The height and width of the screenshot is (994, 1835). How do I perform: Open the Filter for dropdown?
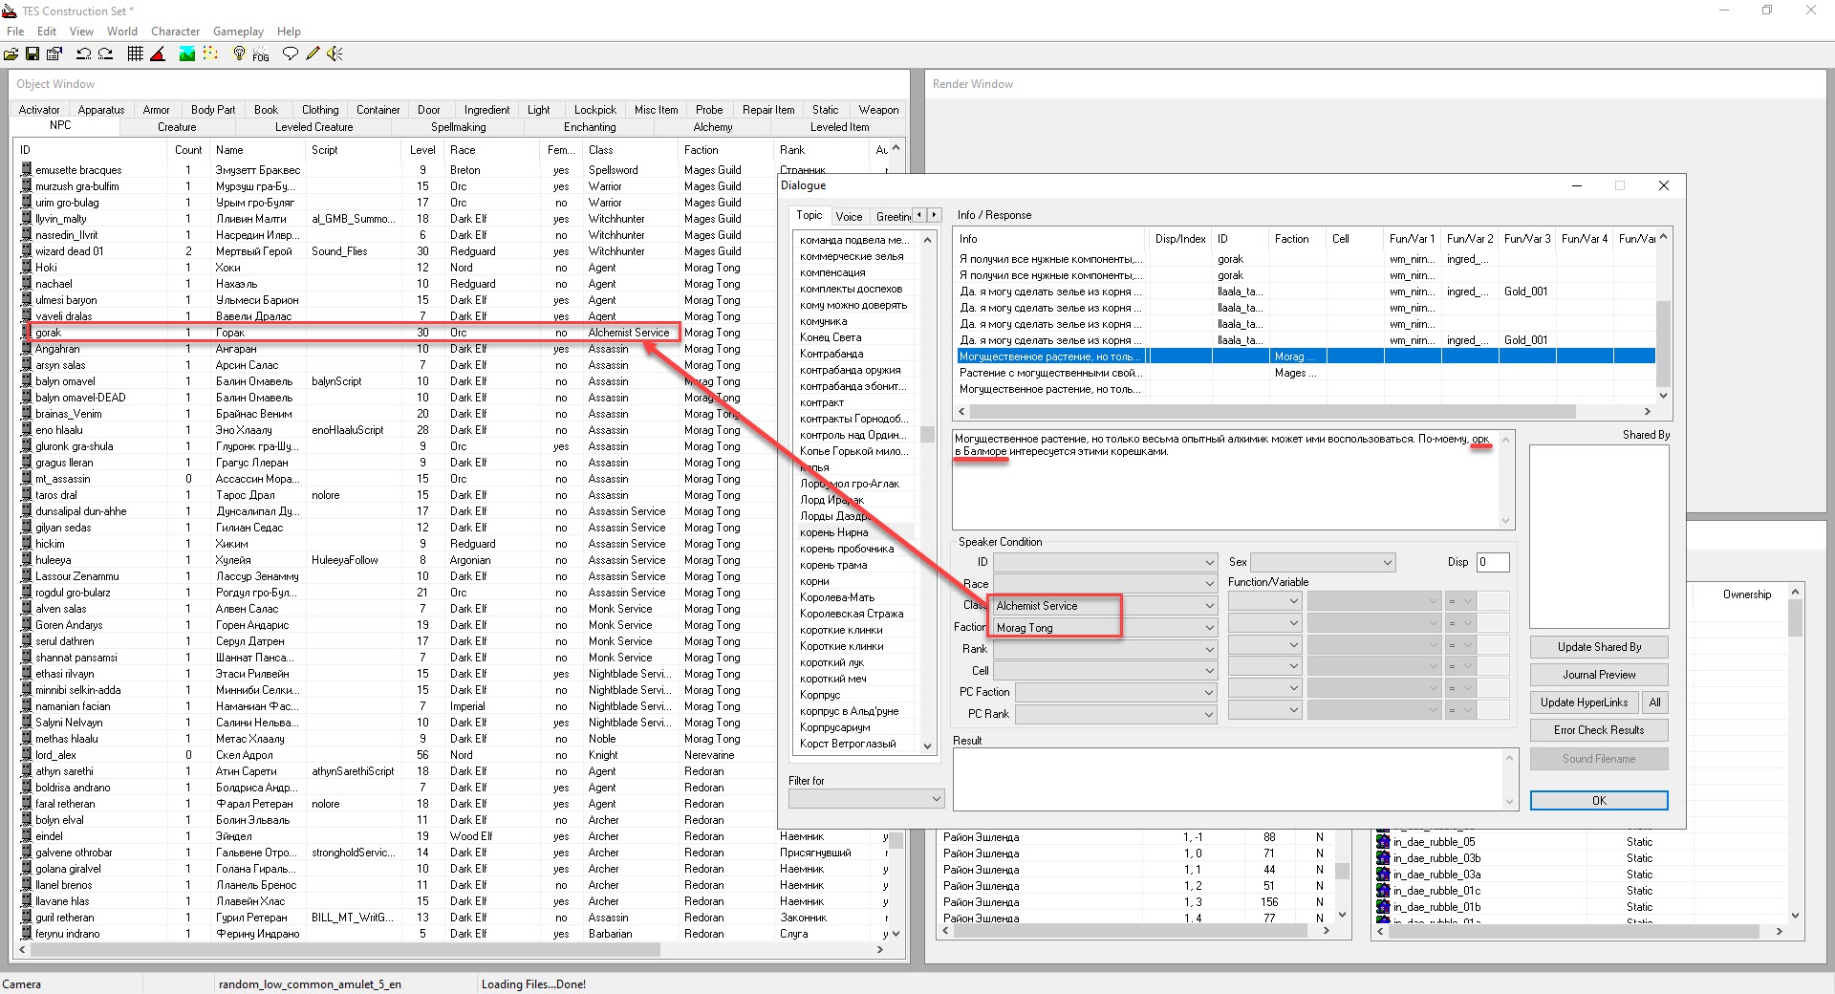pyautogui.click(x=866, y=798)
